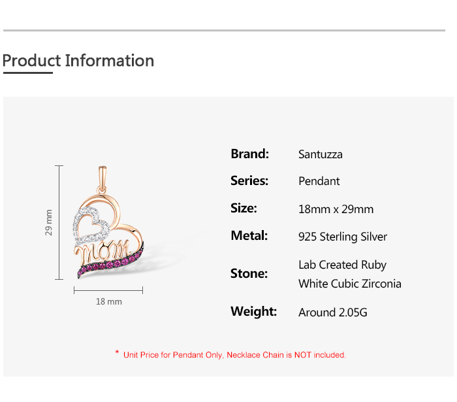
Task: Select the Stone: label
Action: (249, 274)
